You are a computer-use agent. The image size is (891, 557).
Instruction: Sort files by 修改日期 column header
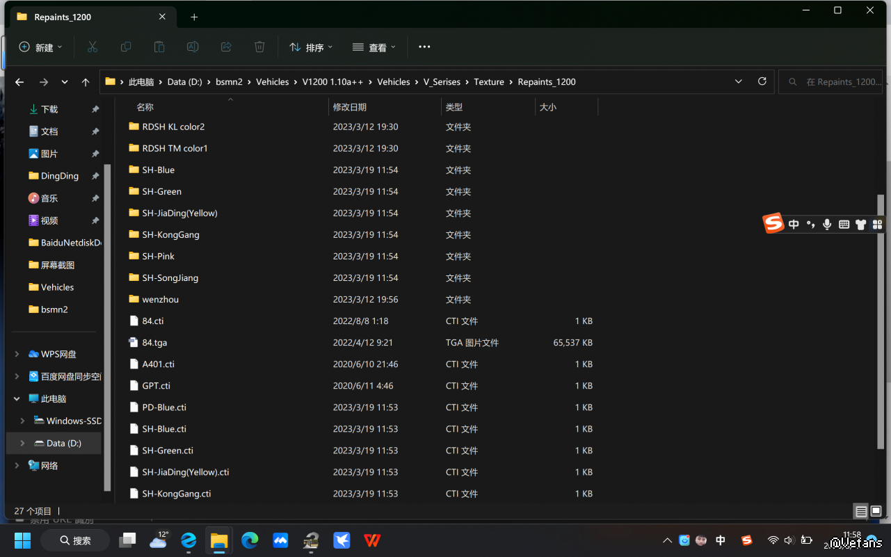pos(350,107)
